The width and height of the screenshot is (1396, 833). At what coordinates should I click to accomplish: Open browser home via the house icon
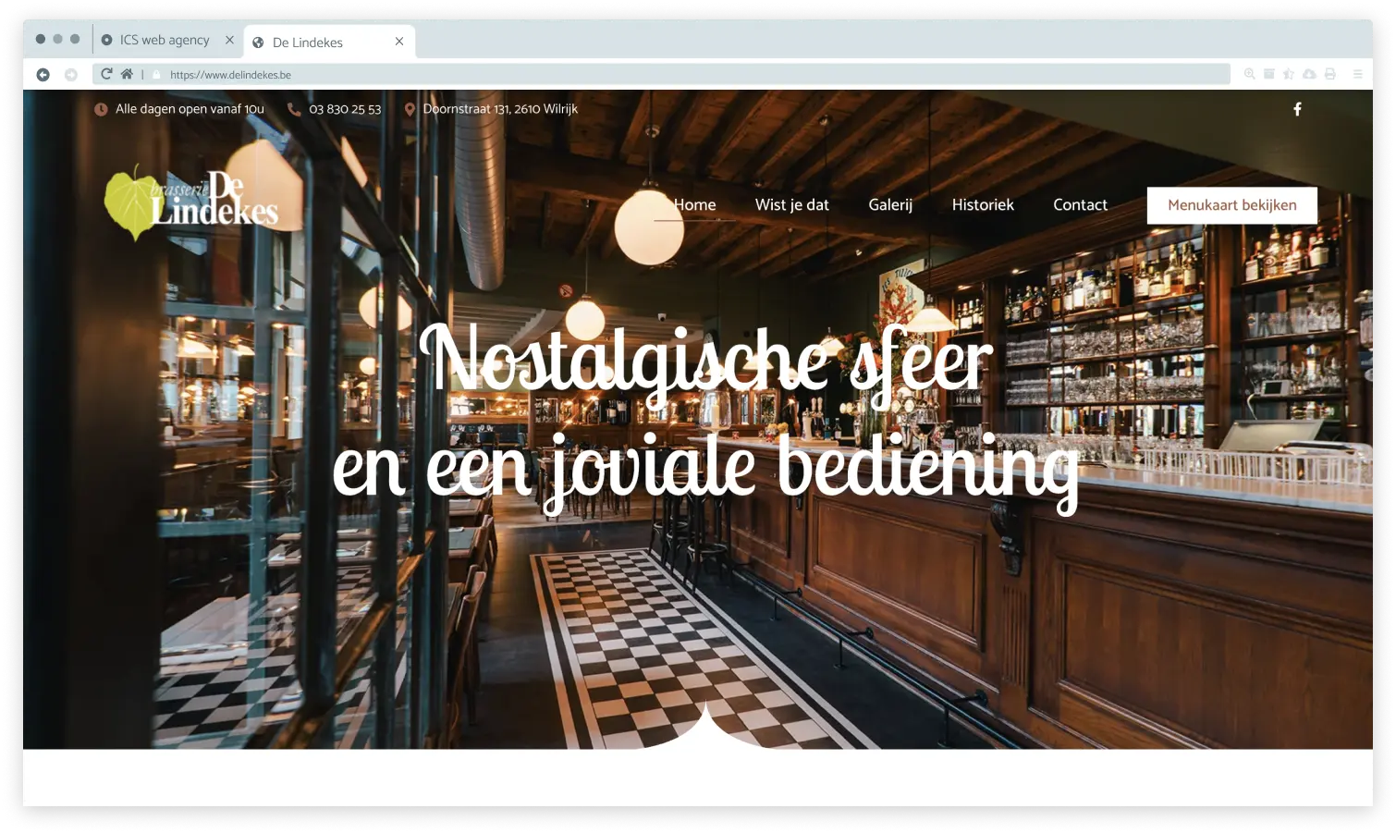tap(127, 73)
